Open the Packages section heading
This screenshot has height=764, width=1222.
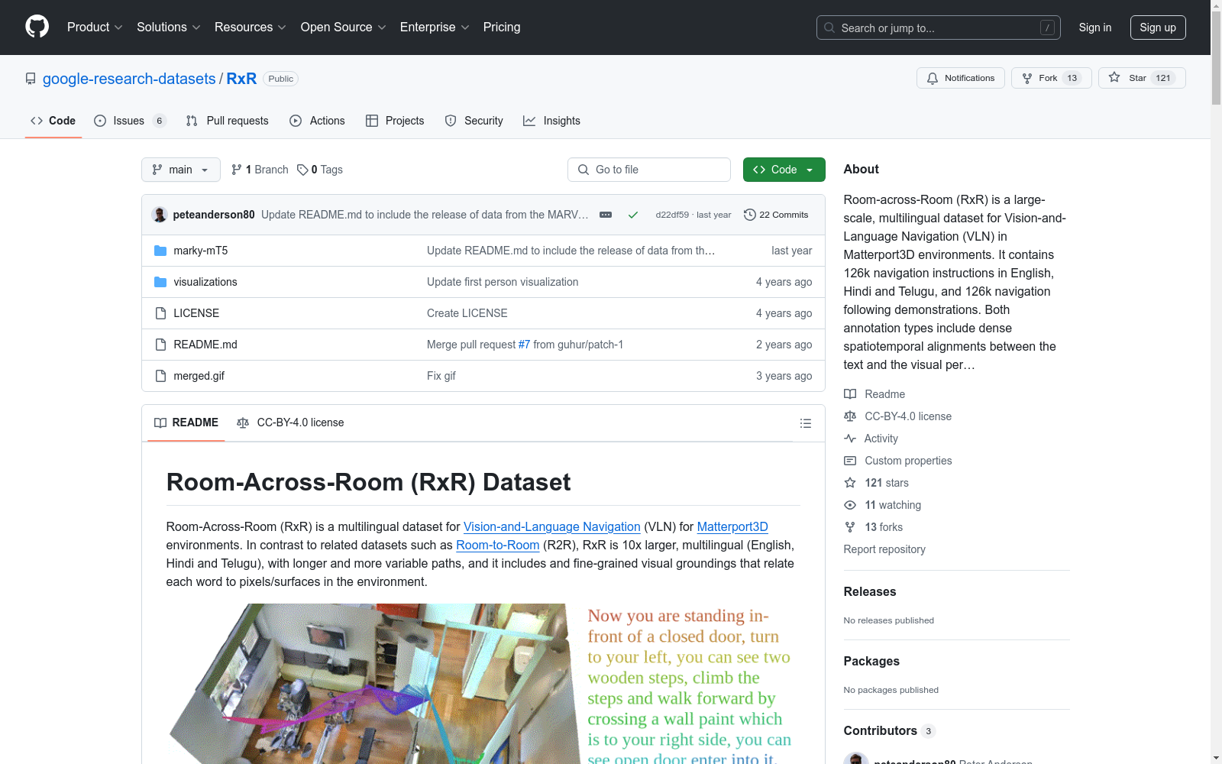click(871, 661)
